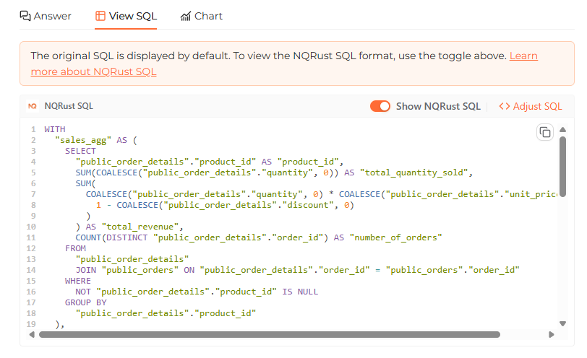Click the NQRust SQL panel title
Screen dimensions: 587x358
pyautogui.click(x=69, y=106)
